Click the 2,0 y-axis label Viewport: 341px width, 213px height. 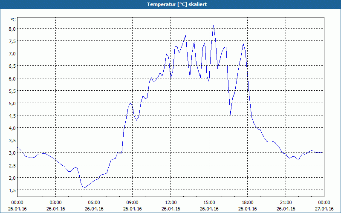(x=12, y=178)
